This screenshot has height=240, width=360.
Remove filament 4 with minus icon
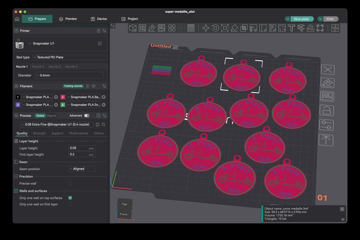tap(104, 105)
